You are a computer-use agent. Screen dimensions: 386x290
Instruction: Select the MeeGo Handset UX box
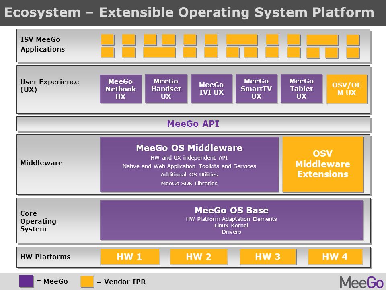point(166,89)
